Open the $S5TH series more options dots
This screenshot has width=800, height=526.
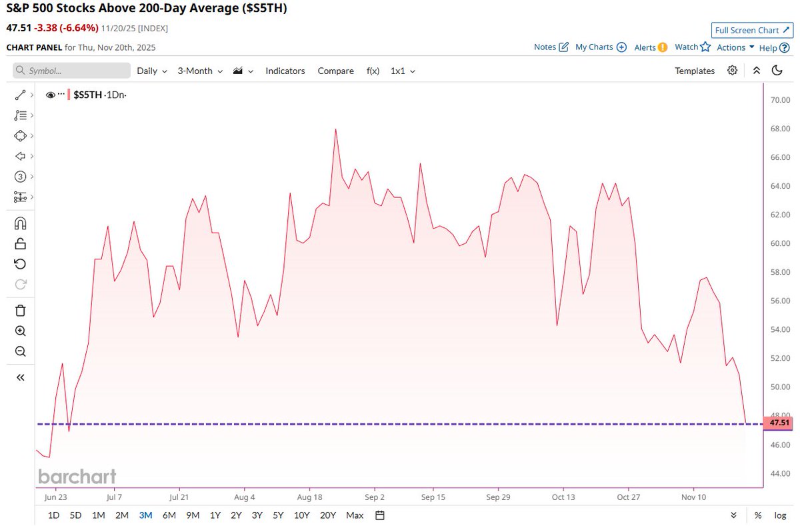[x=61, y=94]
